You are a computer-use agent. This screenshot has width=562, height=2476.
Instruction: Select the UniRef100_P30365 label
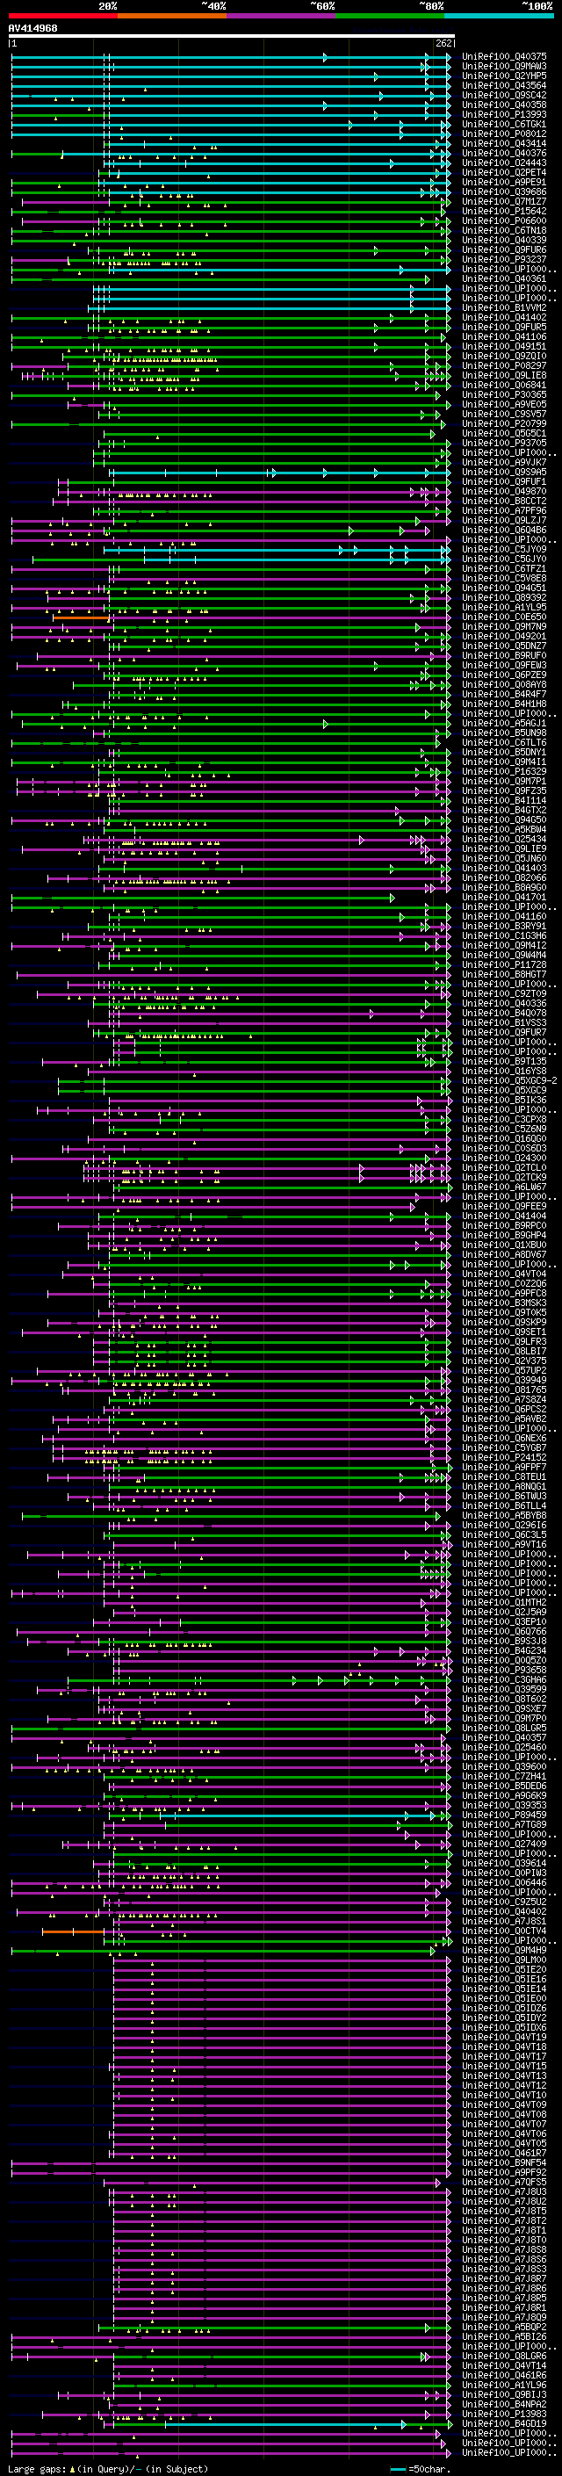point(504,395)
